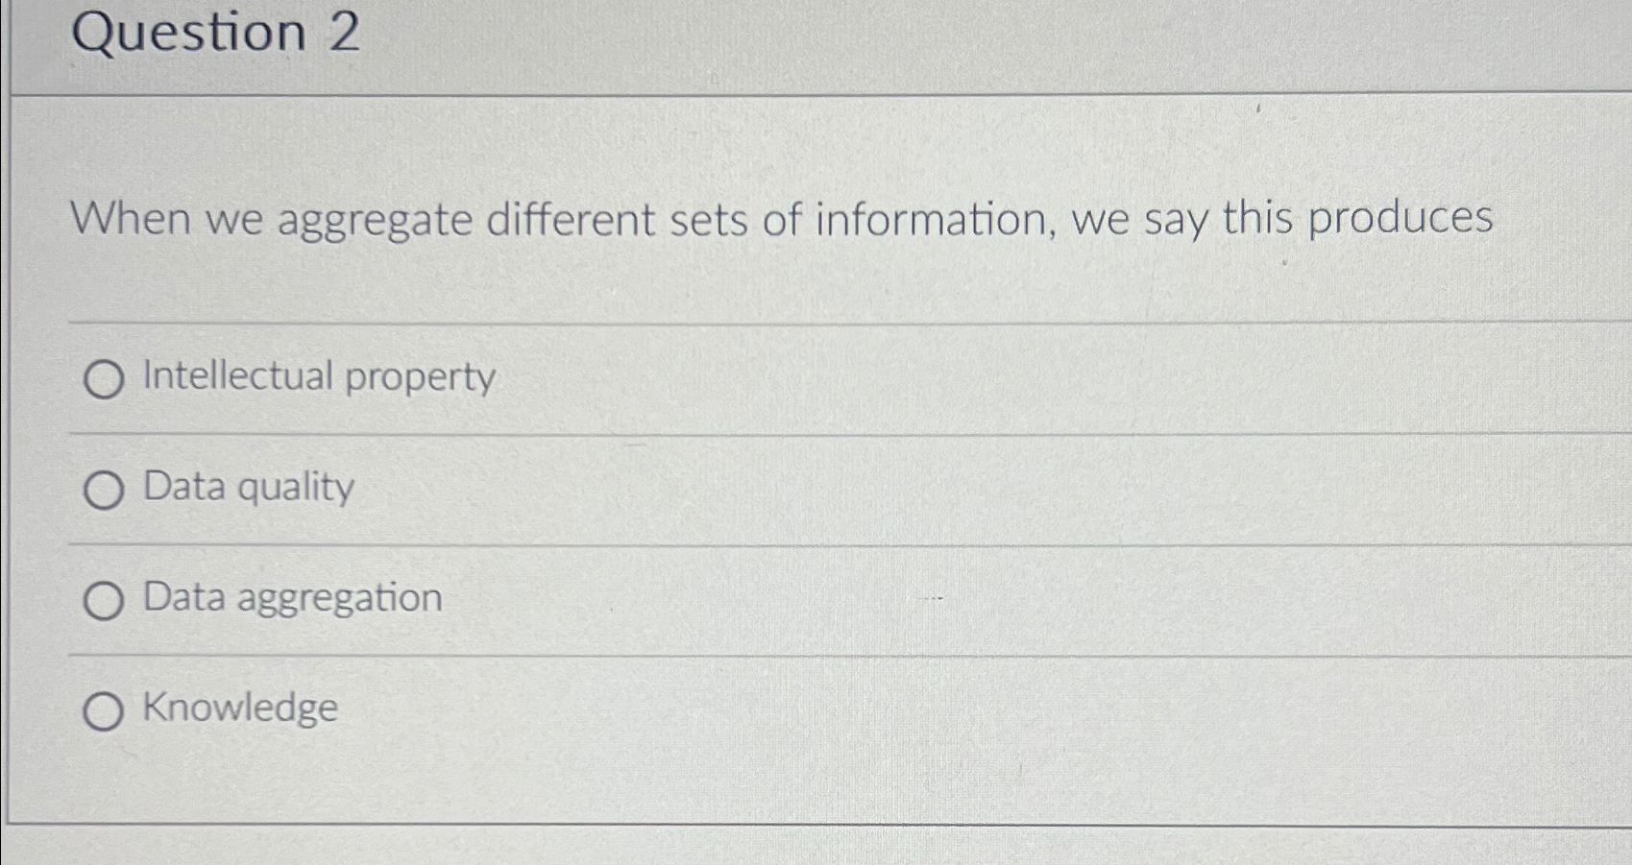This screenshot has height=865, width=1632.
Task: Click the word "produces" ending the question
Action: [1401, 219]
